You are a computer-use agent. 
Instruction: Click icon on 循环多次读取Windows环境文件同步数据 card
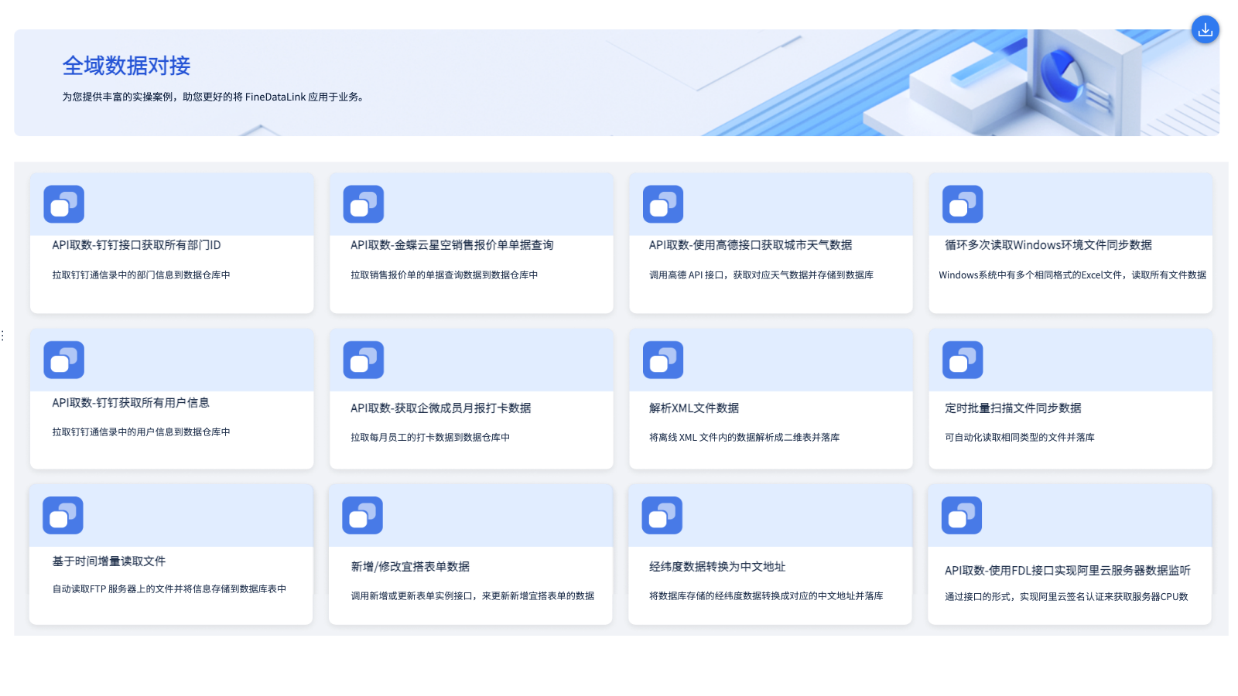(x=963, y=204)
